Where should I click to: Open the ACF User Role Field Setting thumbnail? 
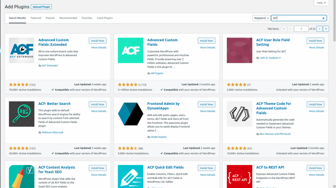[x=239, y=50]
